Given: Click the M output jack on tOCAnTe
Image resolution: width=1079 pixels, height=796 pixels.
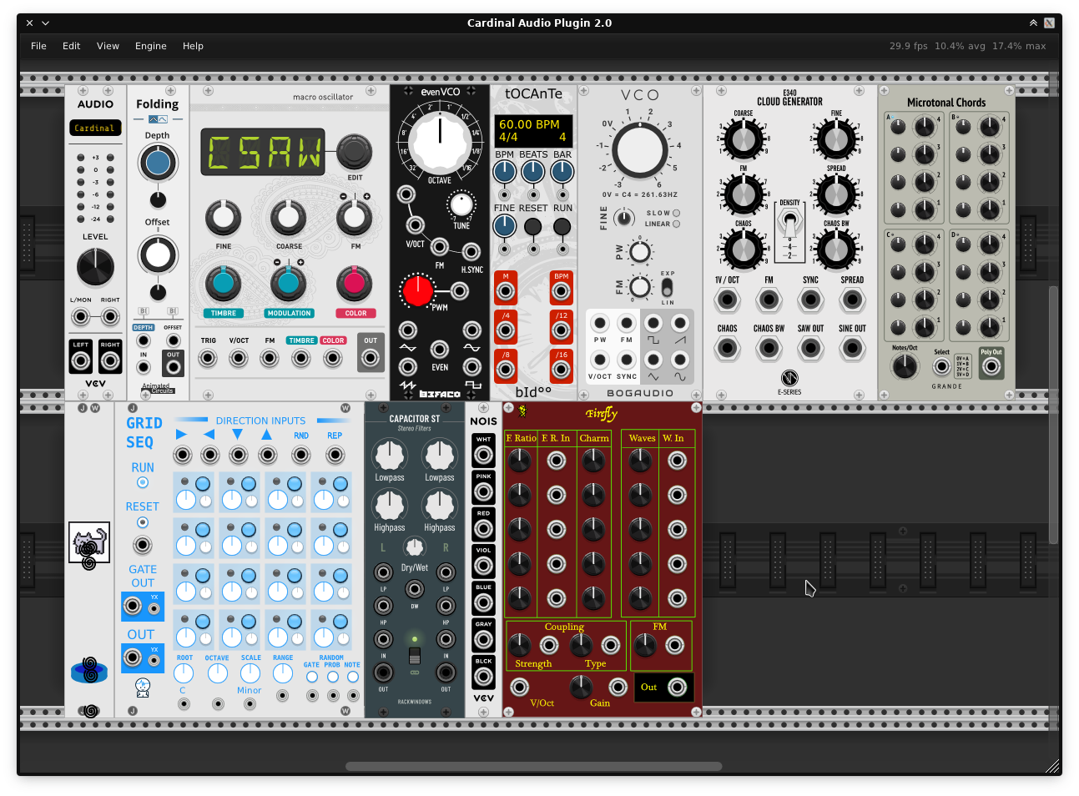Looking at the screenshot, I should coord(506,291).
